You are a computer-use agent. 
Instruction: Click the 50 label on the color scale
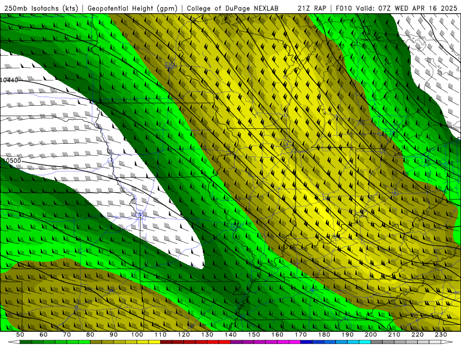(x=20, y=335)
